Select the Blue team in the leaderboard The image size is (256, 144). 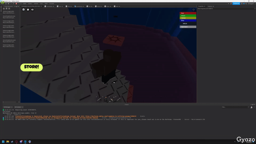(188, 20)
